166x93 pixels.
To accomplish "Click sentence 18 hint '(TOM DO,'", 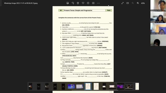I will [107, 76].
